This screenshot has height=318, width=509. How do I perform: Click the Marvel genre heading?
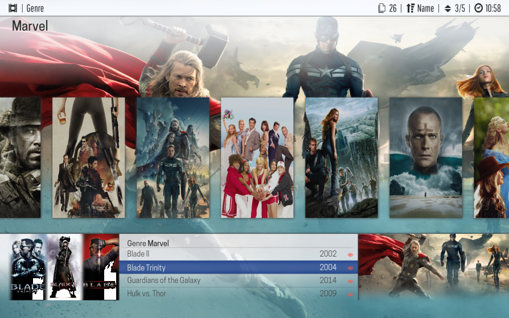(30, 26)
